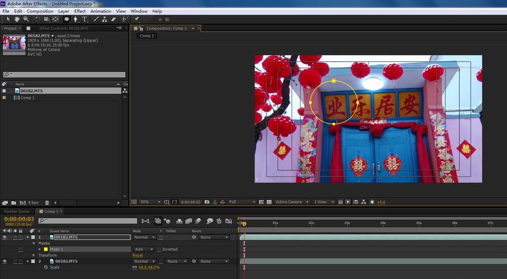Image resolution: width=507 pixels, height=279 pixels.
Task: Expand the Transform properties of layer 1
Action: (33, 255)
